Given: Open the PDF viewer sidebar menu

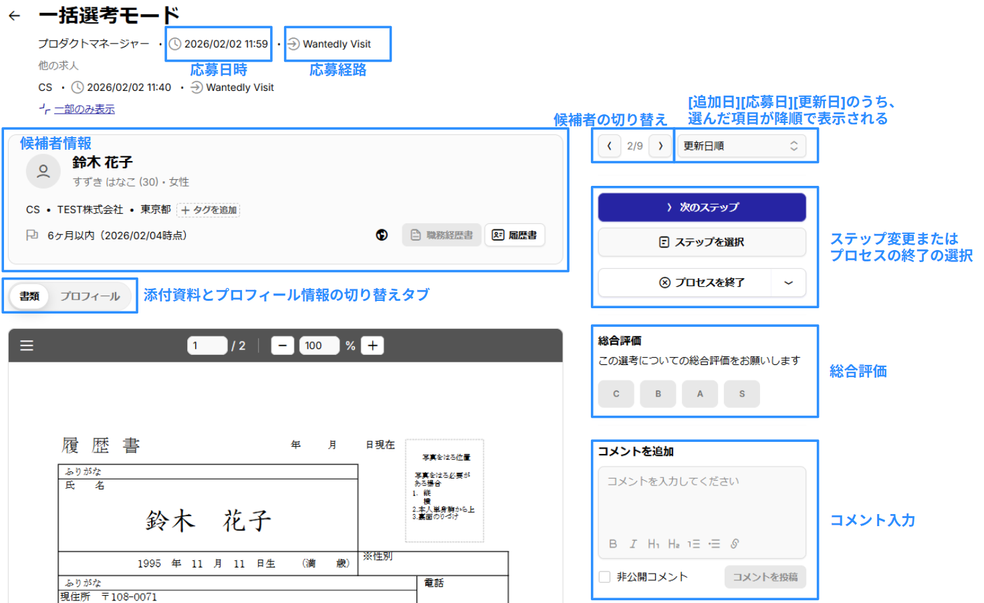Looking at the screenshot, I should [x=27, y=346].
